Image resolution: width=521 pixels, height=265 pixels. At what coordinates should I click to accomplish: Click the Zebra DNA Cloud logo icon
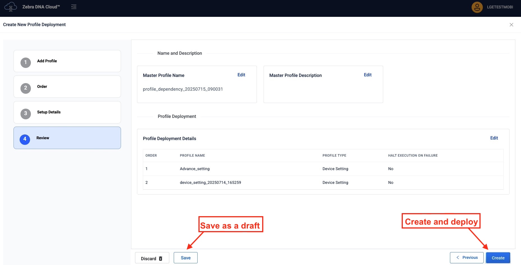point(10,7)
